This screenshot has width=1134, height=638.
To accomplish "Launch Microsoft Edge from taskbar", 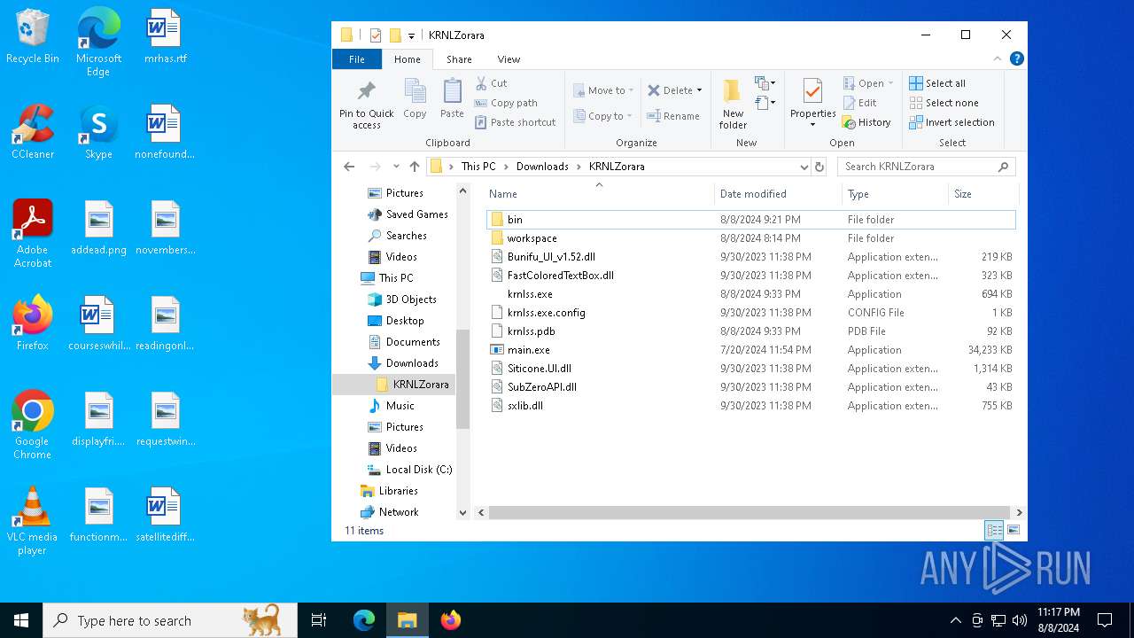I will point(364,620).
